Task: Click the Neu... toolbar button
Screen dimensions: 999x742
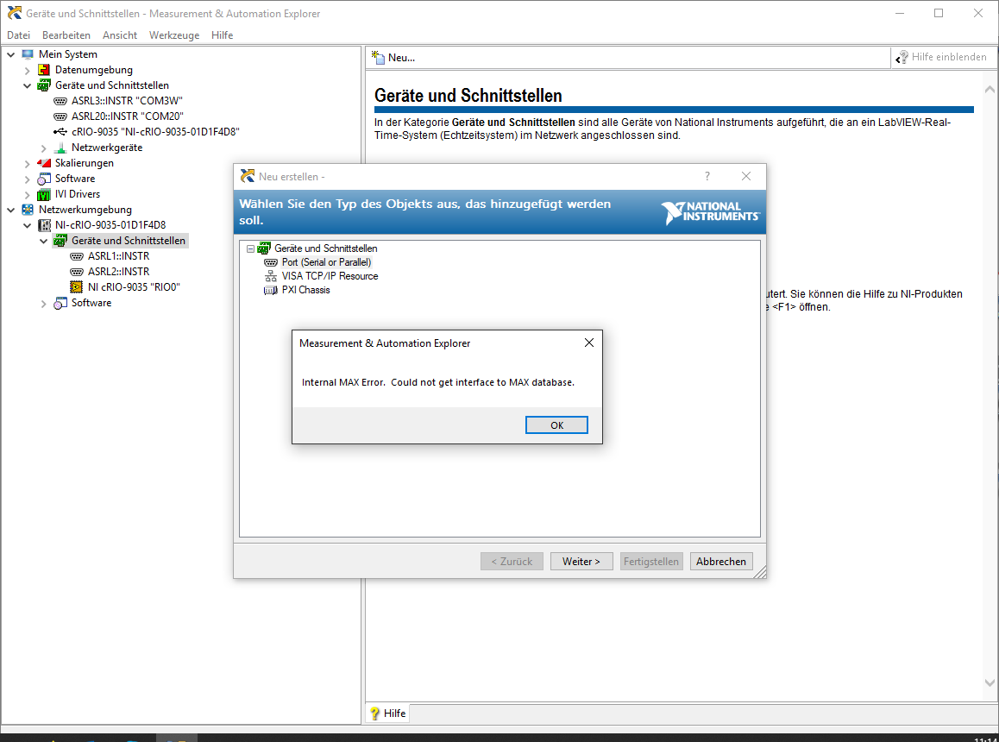Action: pyautogui.click(x=393, y=57)
